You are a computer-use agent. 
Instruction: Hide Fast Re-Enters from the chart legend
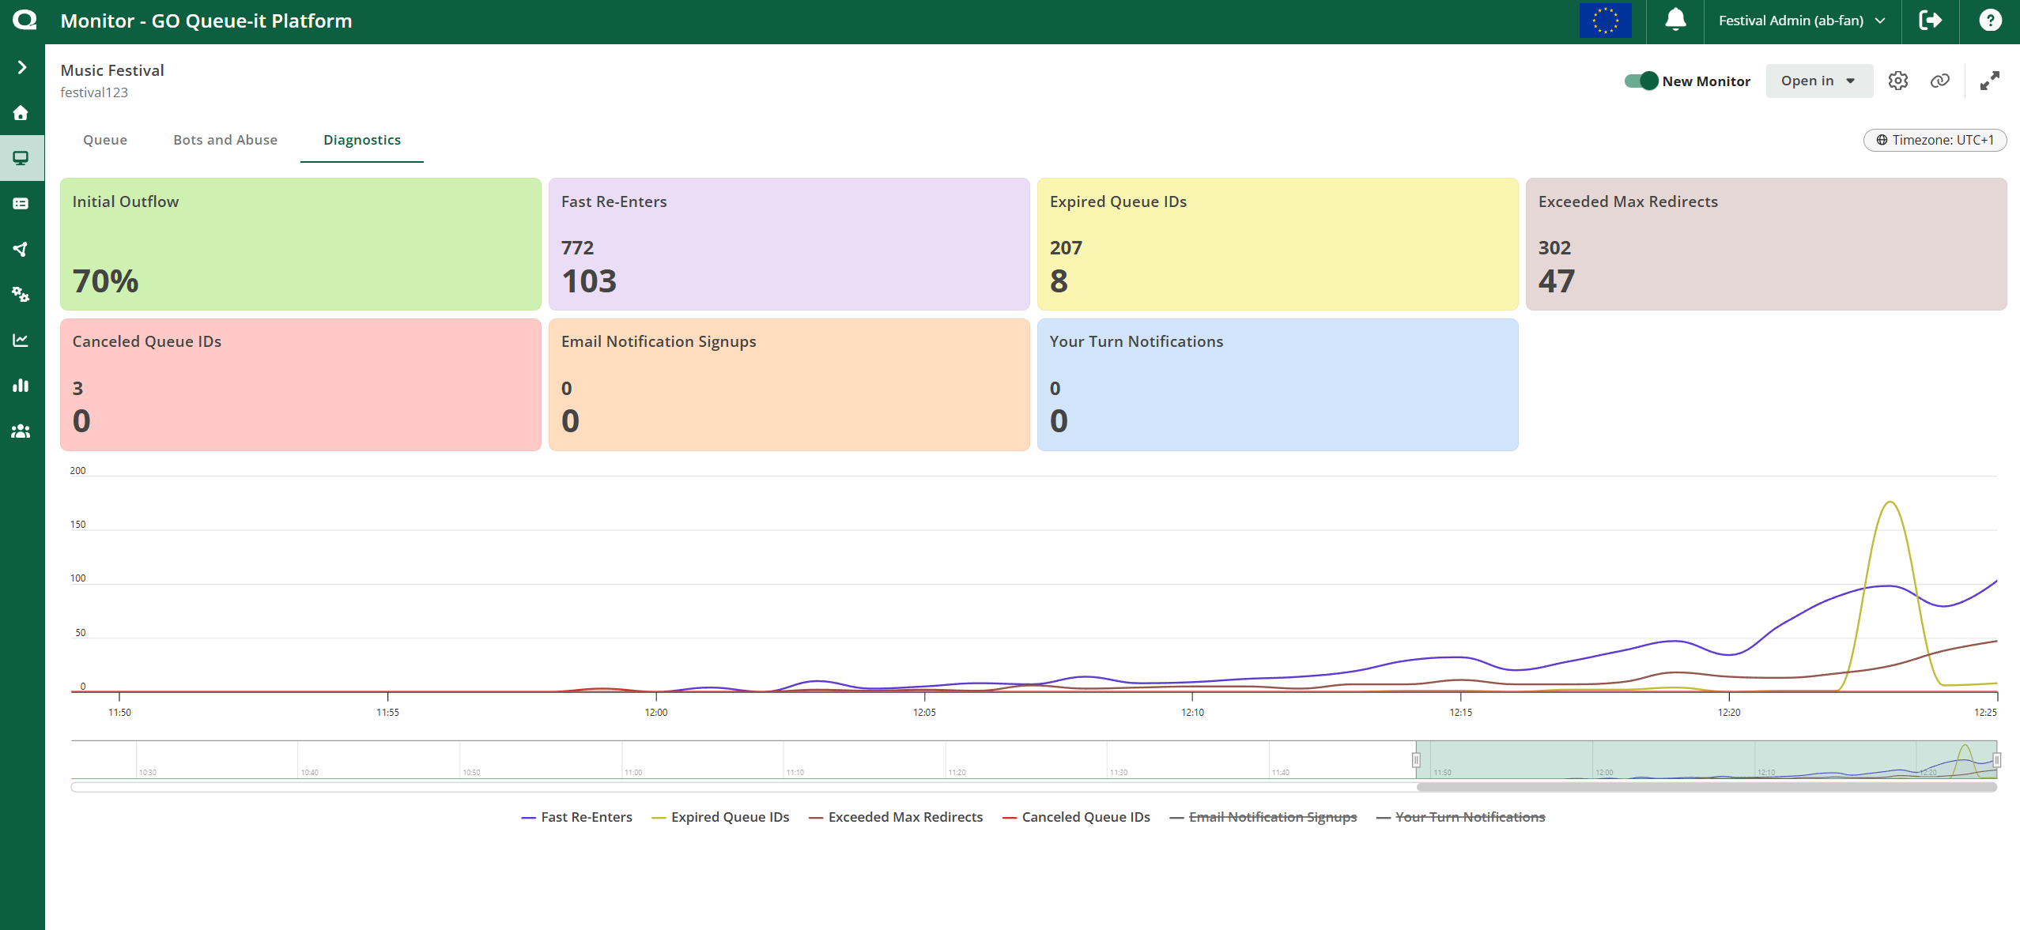(585, 817)
